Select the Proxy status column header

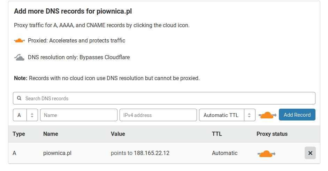(272, 134)
